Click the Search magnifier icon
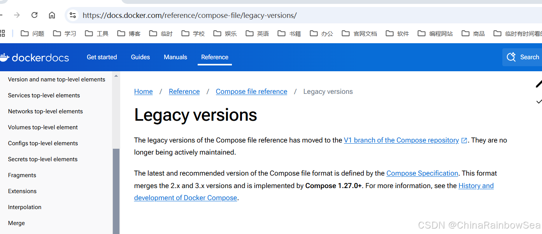This screenshot has height=234, width=542. tap(511, 57)
